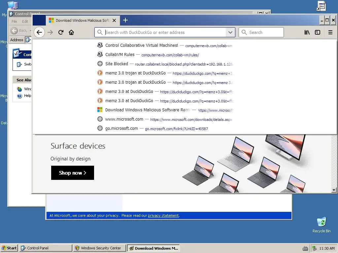Click Back button in Control Panel window
338x253 pixels.
coord(19,31)
